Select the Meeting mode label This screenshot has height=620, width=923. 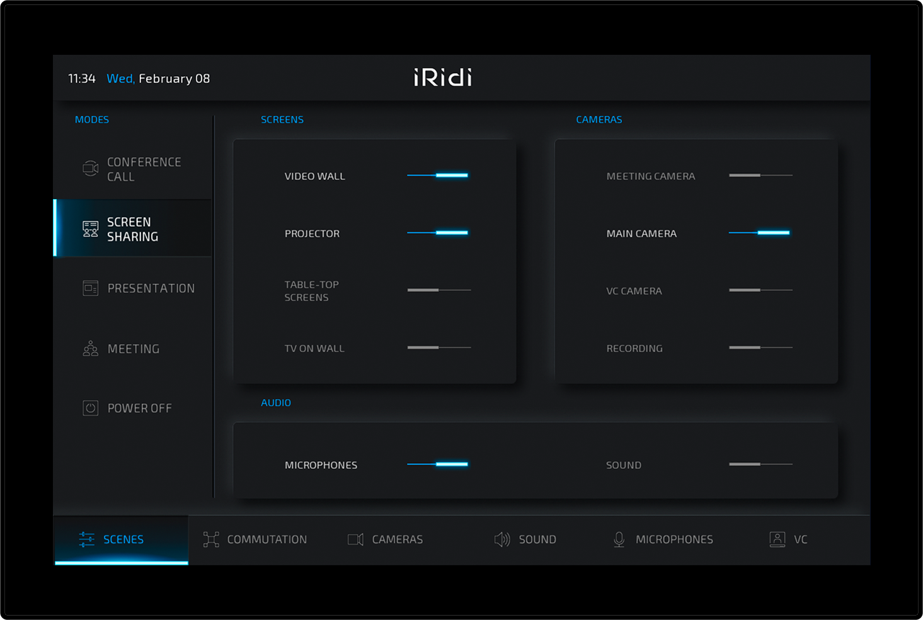(134, 349)
